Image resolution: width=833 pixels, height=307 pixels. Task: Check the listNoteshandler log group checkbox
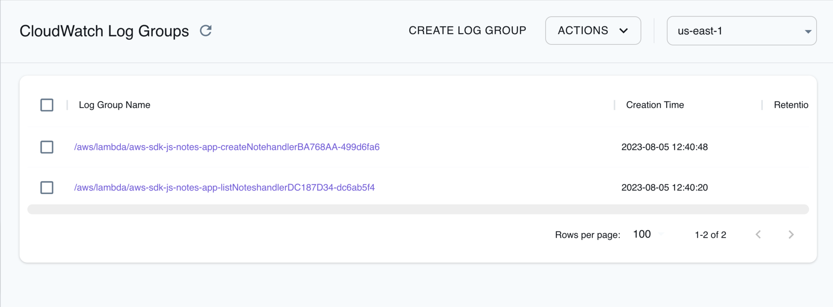[47, 187]
